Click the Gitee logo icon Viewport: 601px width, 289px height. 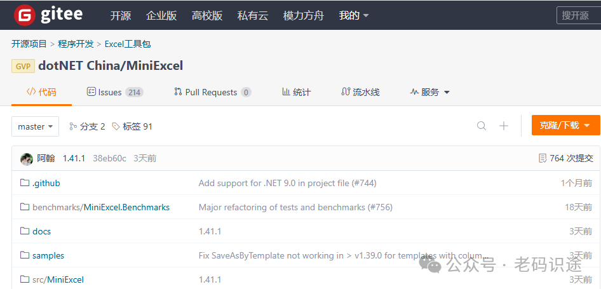[x=25, y=15]
